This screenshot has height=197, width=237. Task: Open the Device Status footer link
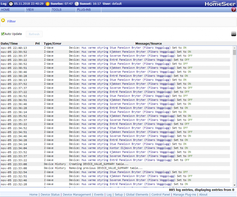(x=50, y=195)
